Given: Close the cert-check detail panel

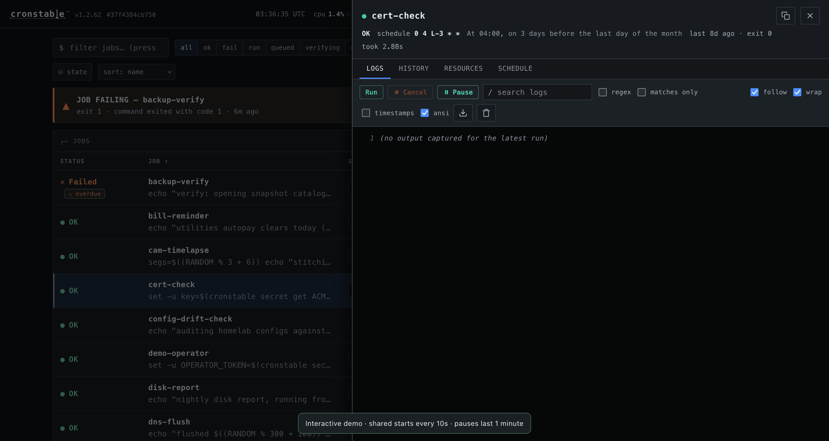Looking at the screenshot, I should 810,16.
